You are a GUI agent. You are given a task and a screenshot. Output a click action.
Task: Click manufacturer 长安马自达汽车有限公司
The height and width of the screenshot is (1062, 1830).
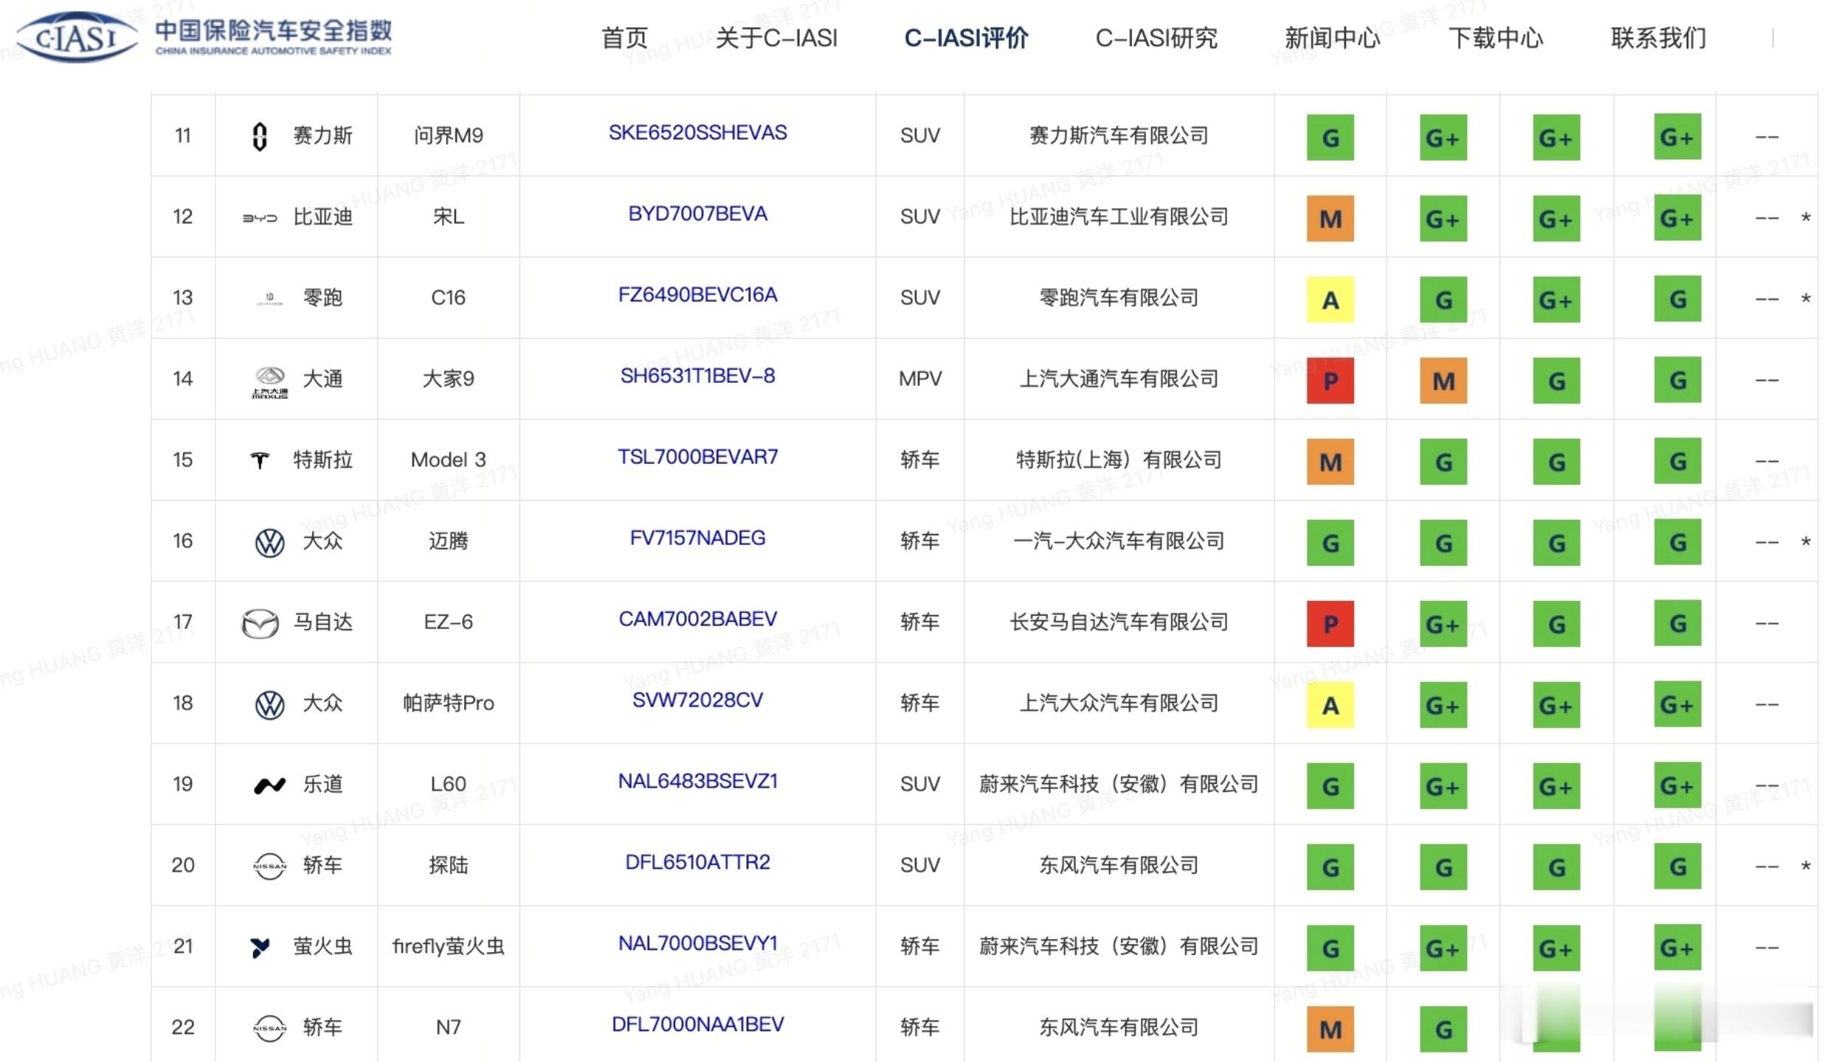[x=1119, y=622]
